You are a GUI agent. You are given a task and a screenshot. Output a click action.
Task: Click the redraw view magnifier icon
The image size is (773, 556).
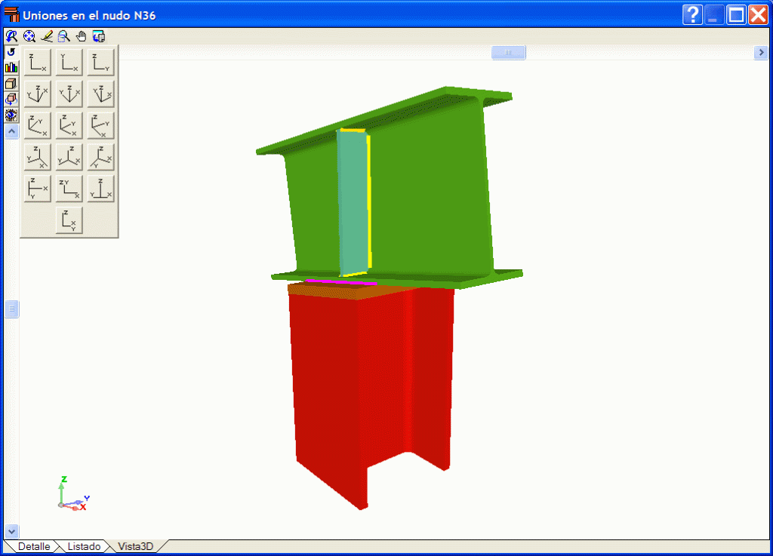(11, 36)
